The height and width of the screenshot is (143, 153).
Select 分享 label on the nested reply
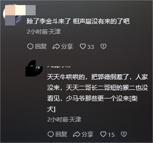click(87, 134)
